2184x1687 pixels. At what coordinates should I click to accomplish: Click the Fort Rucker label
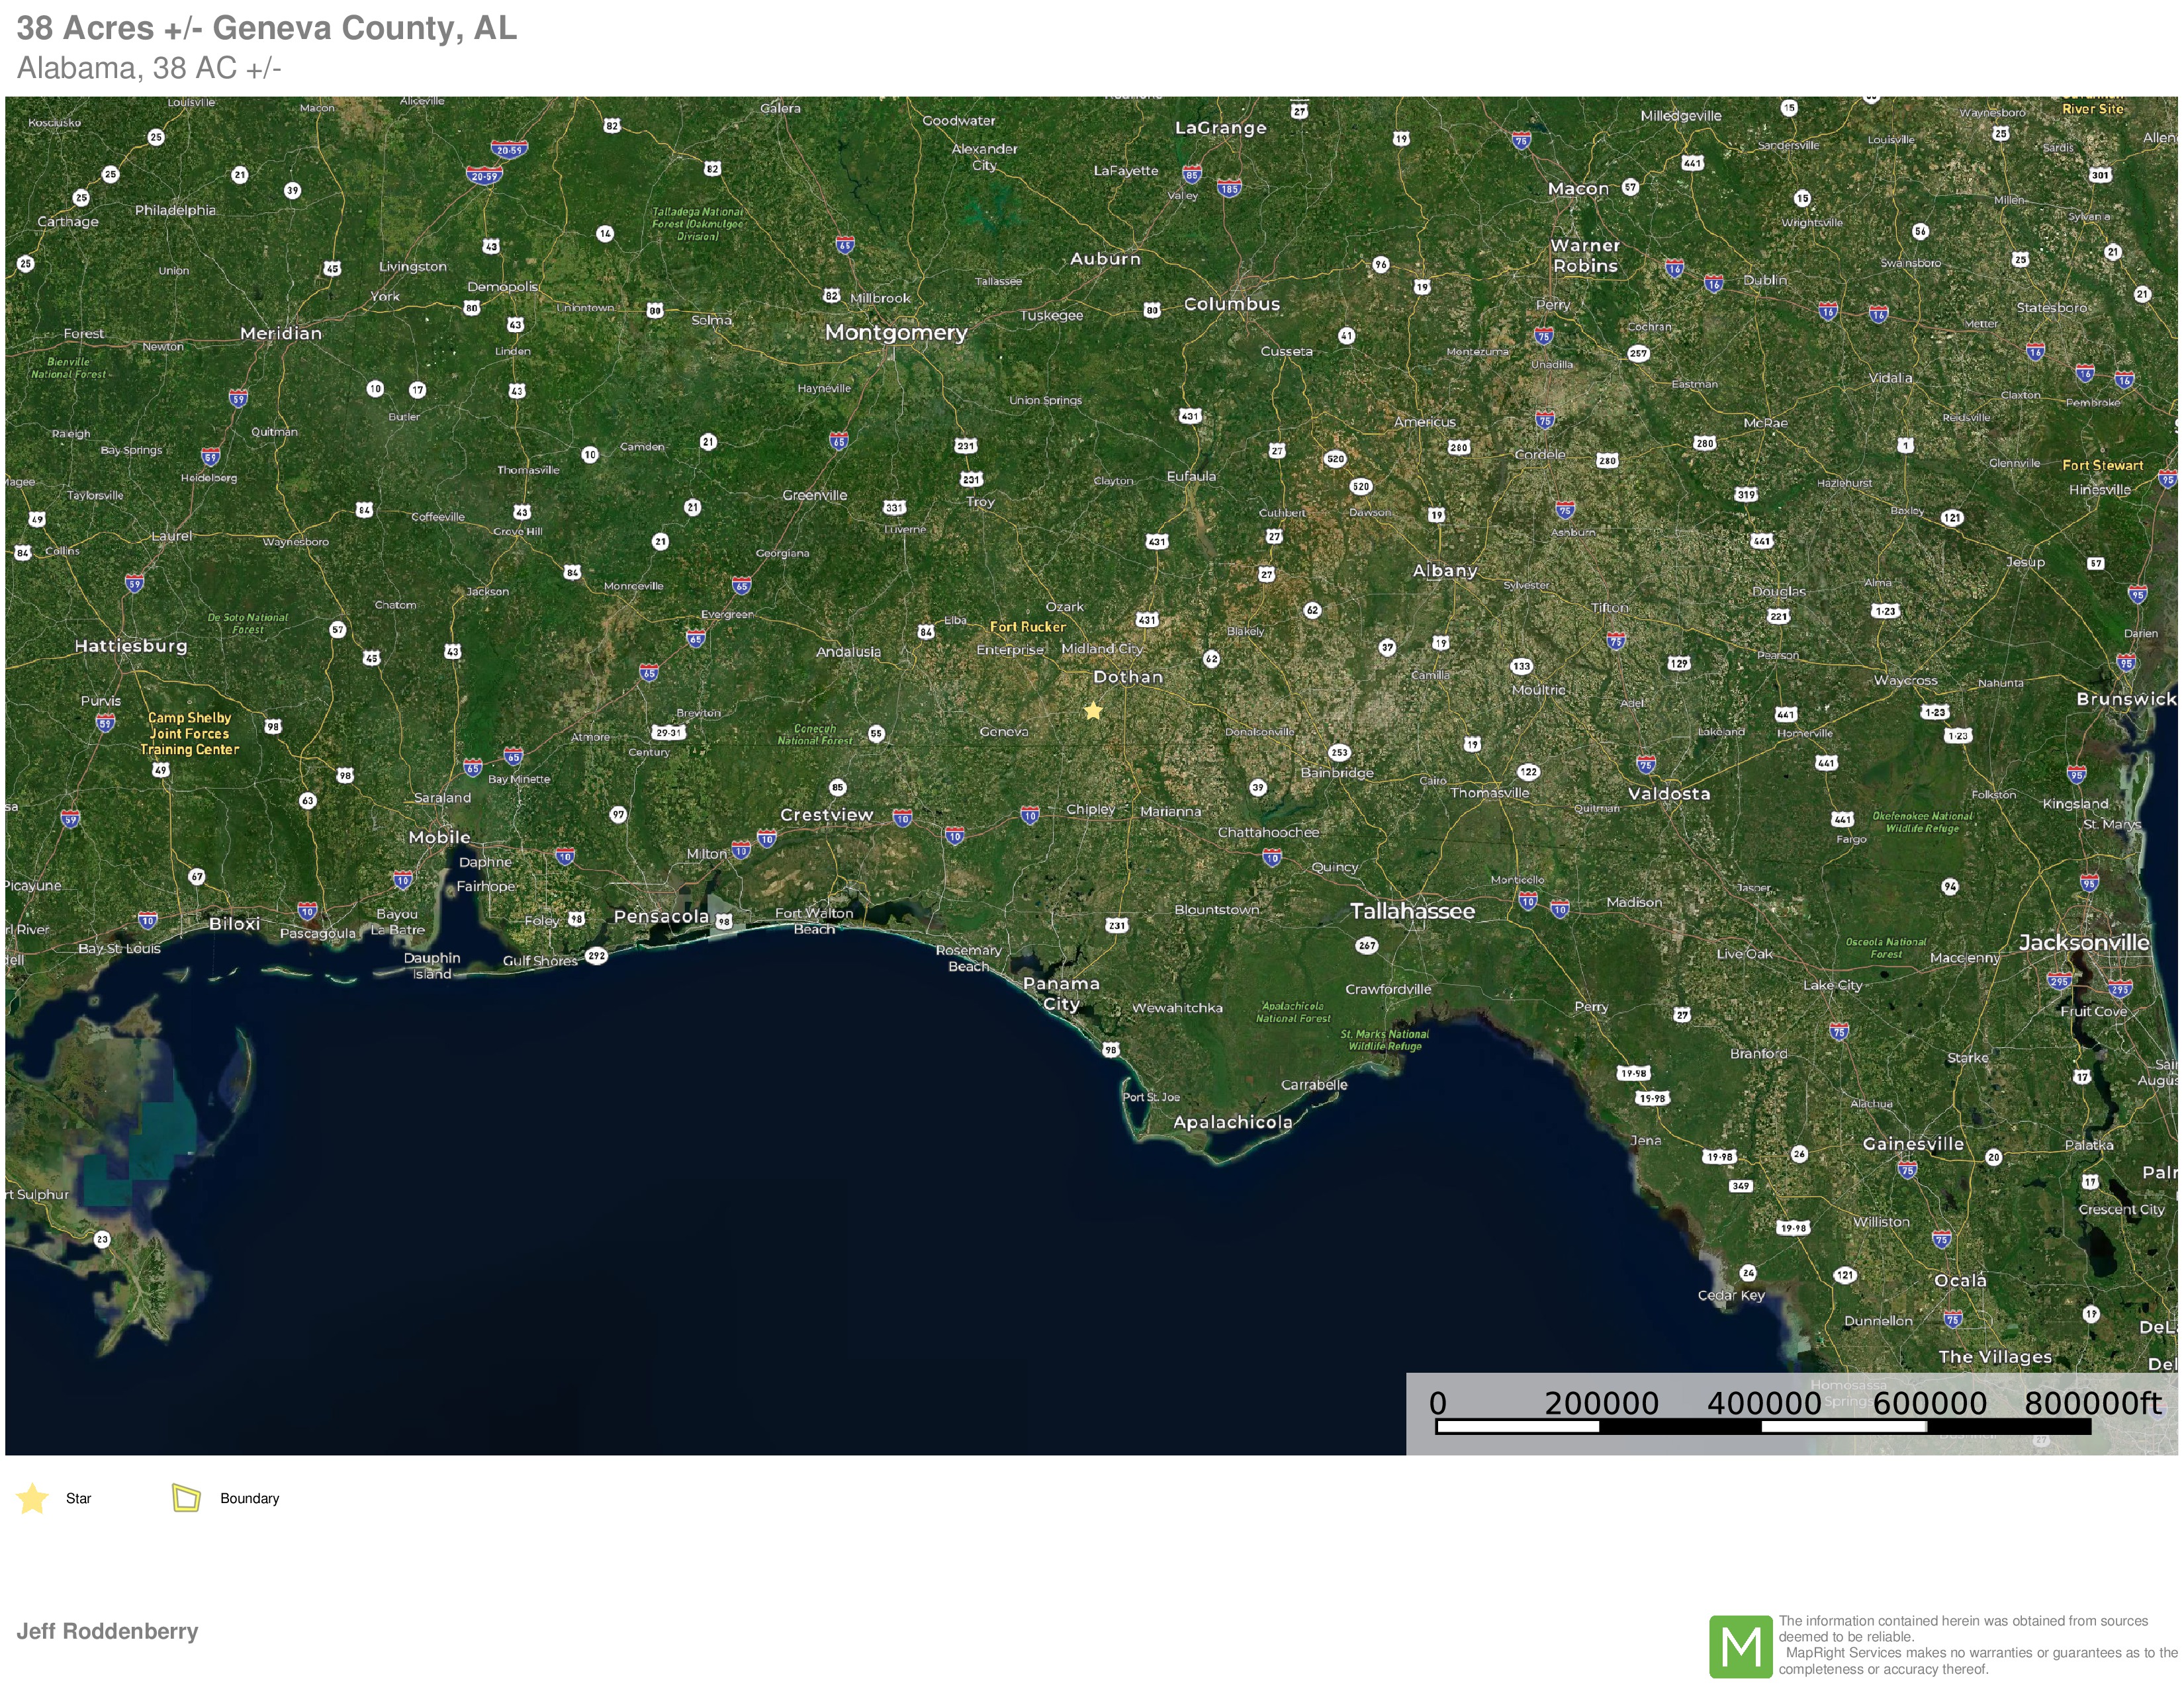click(x=1027, y=627)
